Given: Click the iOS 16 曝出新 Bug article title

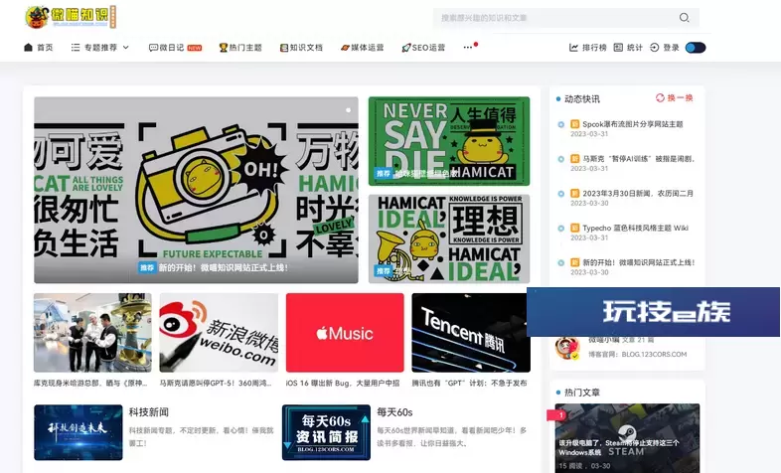Looking at the screenshot, I should pos(343,384).
